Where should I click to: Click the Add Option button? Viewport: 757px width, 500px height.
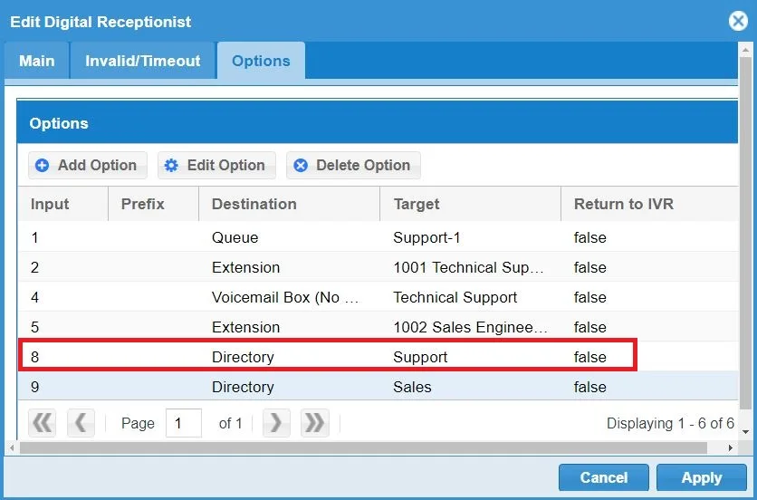(88, 165)
